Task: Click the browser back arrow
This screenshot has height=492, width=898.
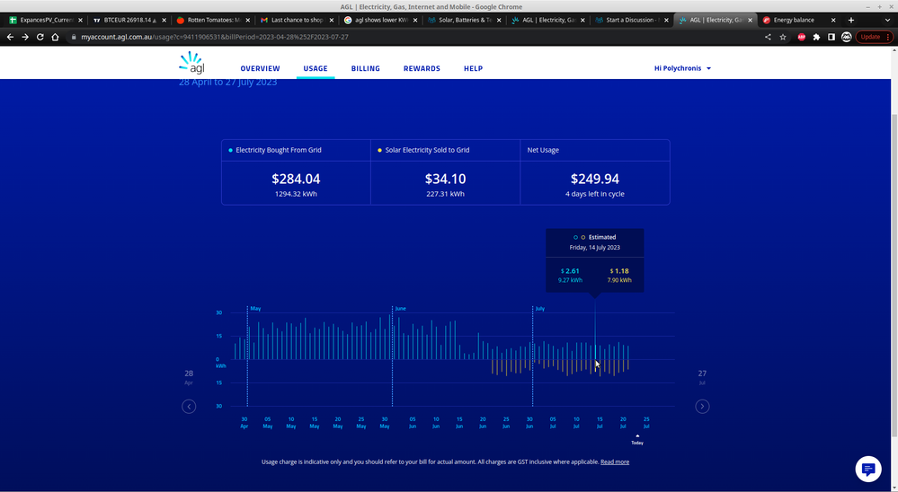Action: point(10,37)
